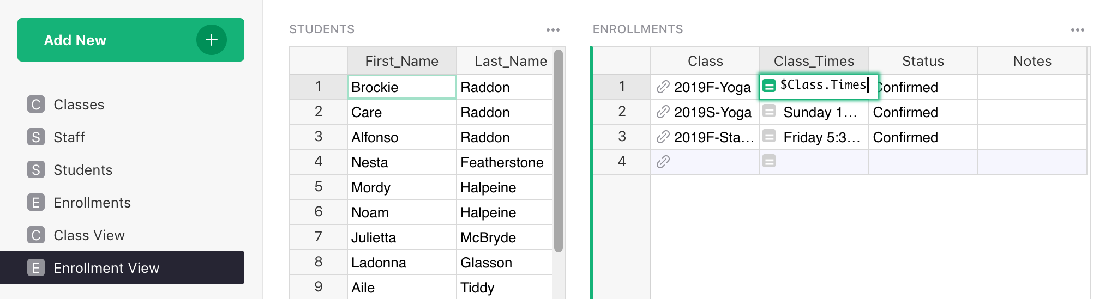1117x299 pixels.
Task: Open the STUDENTS section three-dot menu
Action: click(x=553, y=30)
